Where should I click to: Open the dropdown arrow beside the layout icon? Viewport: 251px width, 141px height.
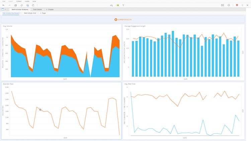(5, 9)
